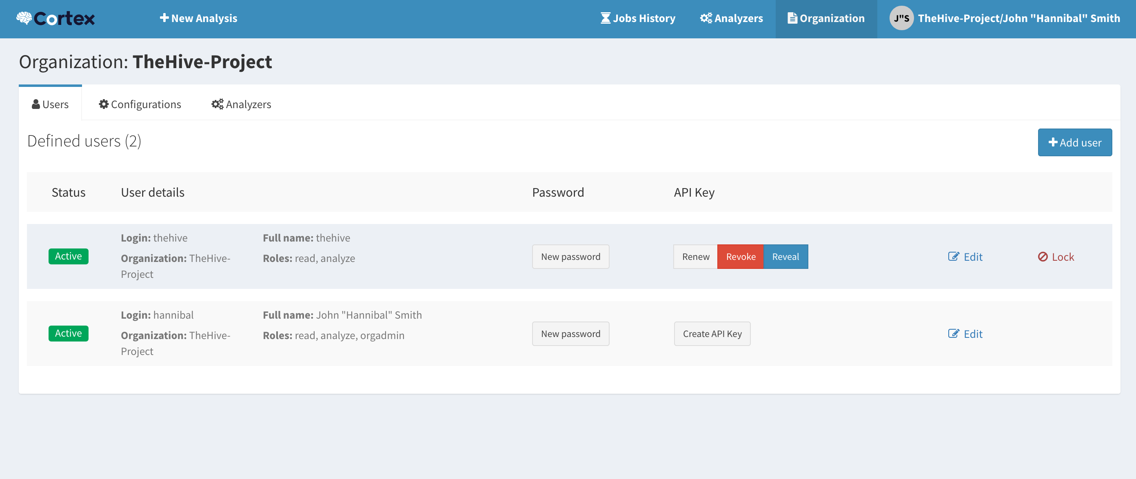Open Jobs History page
1136x479 pixels.
click(638, 18)
